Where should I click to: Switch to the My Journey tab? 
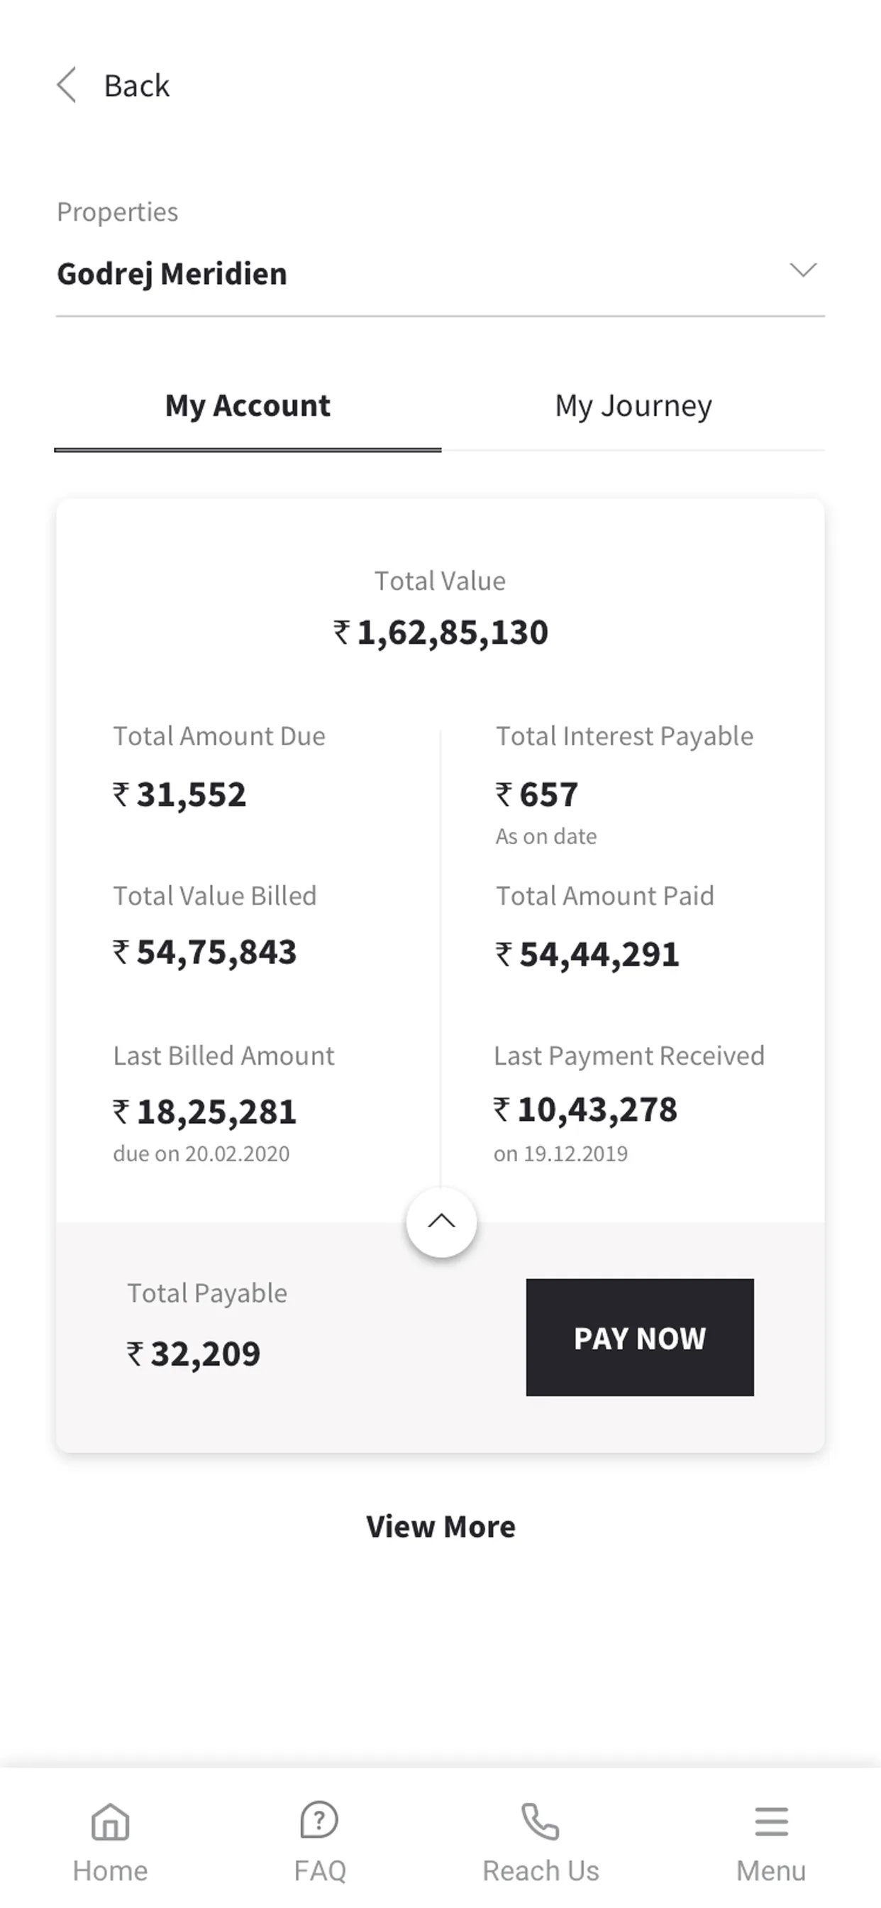633,406
